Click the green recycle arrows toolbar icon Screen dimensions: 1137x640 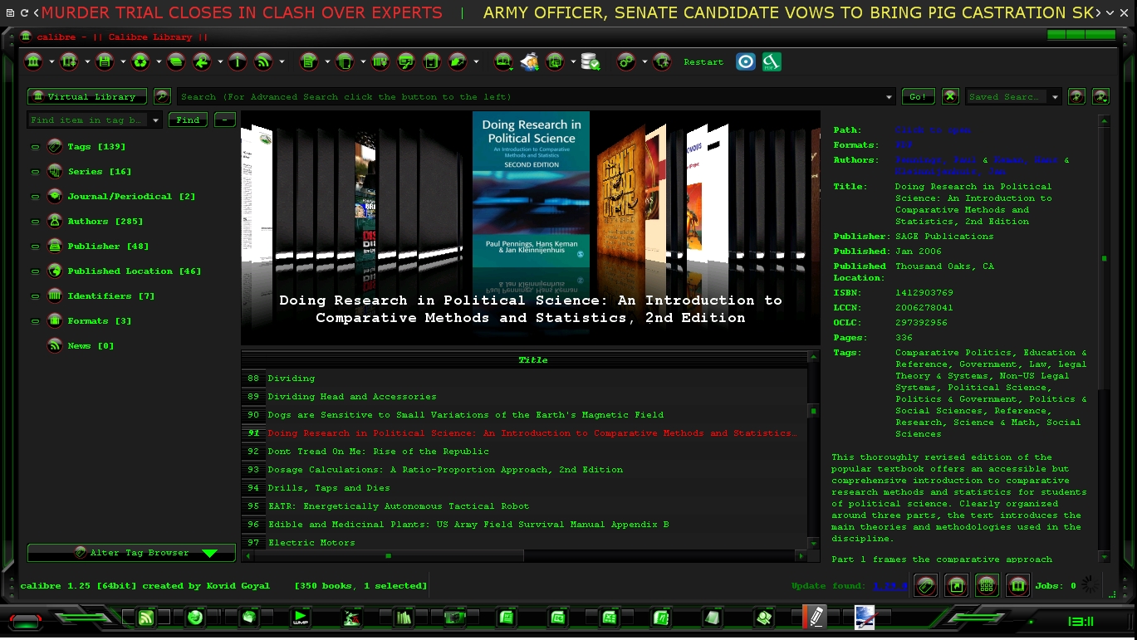click(x=140, y=61)
